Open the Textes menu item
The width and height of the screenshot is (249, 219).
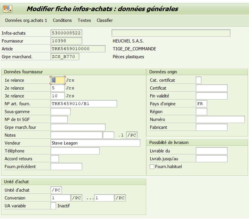click(x=84, y=20)
